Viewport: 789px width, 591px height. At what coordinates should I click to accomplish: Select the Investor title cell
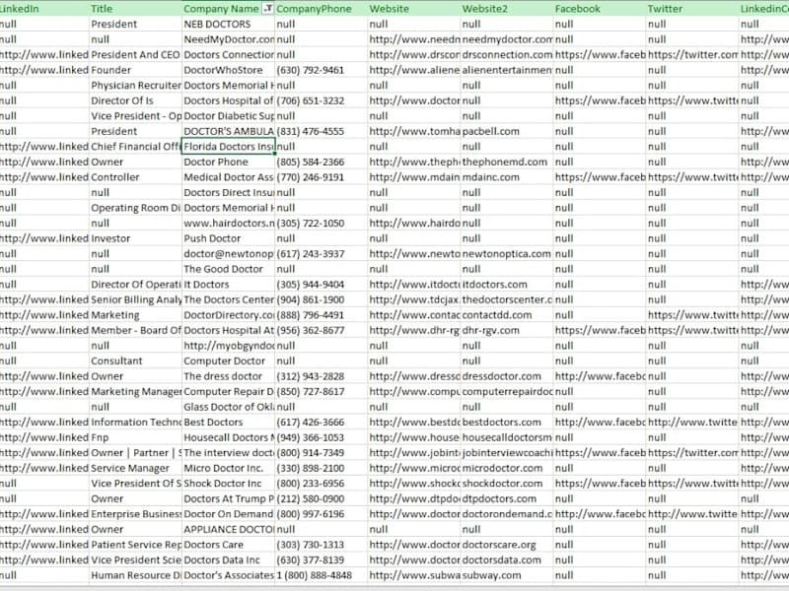[135, 238]
